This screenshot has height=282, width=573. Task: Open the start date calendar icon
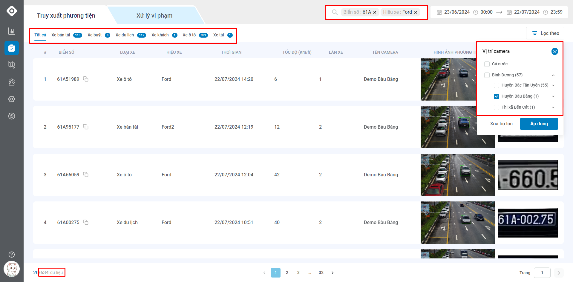439,12
